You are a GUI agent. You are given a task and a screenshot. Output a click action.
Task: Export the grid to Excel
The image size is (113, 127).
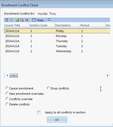coord(17,20)
